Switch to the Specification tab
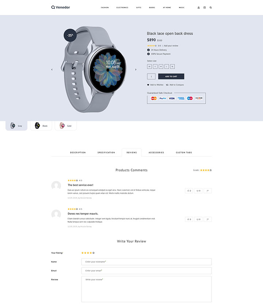The image size is (263, 306). tap(106, 153)
